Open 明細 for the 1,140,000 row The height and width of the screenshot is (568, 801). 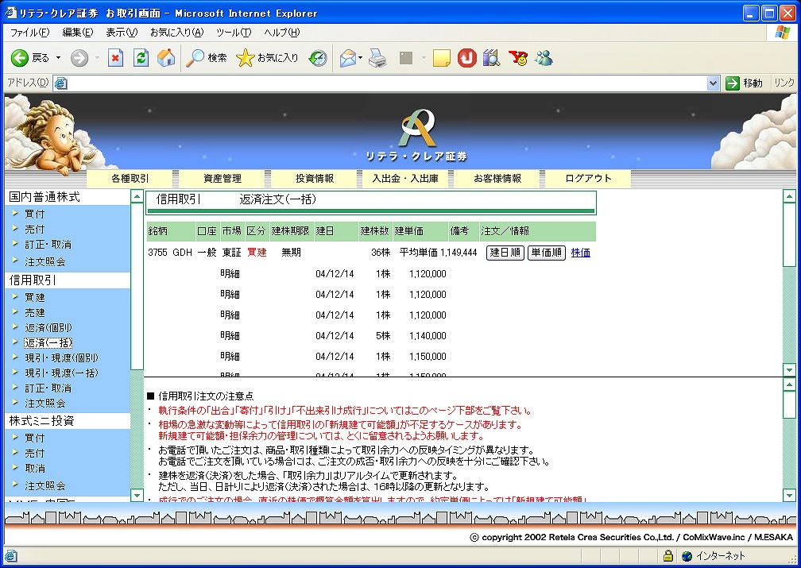point(230,335)
